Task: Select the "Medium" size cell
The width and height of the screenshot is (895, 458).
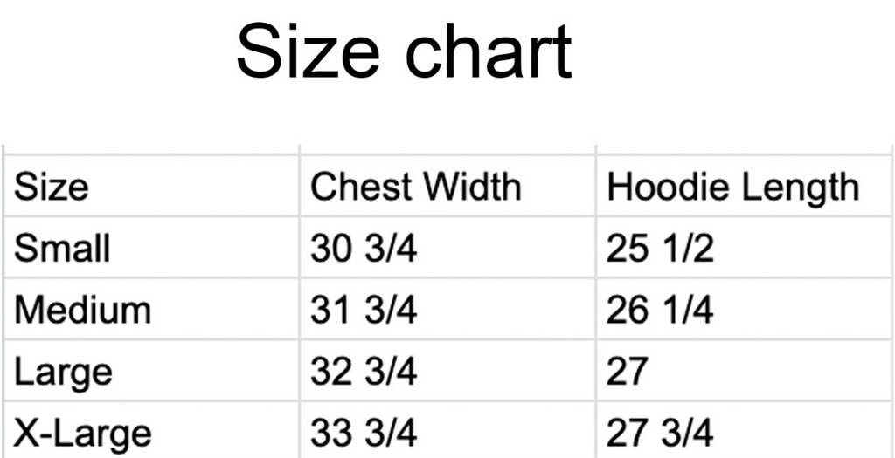Action: (83, 311)
